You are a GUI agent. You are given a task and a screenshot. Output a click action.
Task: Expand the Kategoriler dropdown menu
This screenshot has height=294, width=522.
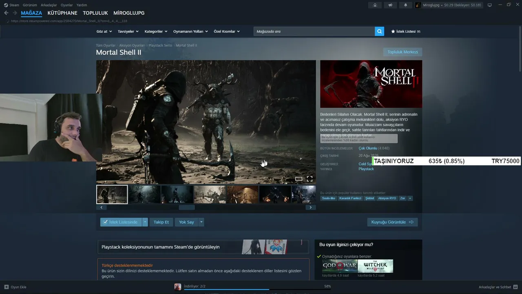156,31
